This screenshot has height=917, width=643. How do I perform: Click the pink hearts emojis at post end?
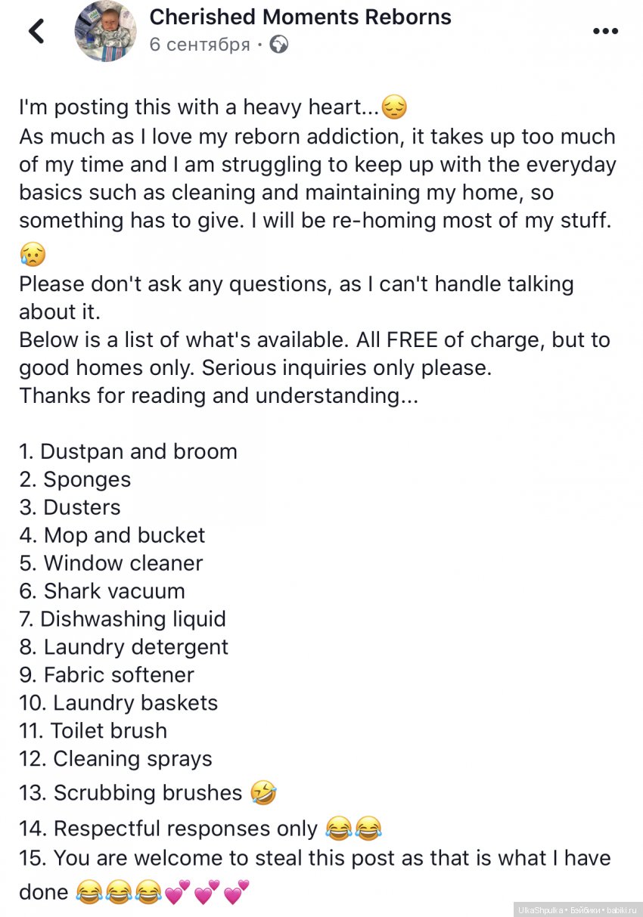(207, 893)
